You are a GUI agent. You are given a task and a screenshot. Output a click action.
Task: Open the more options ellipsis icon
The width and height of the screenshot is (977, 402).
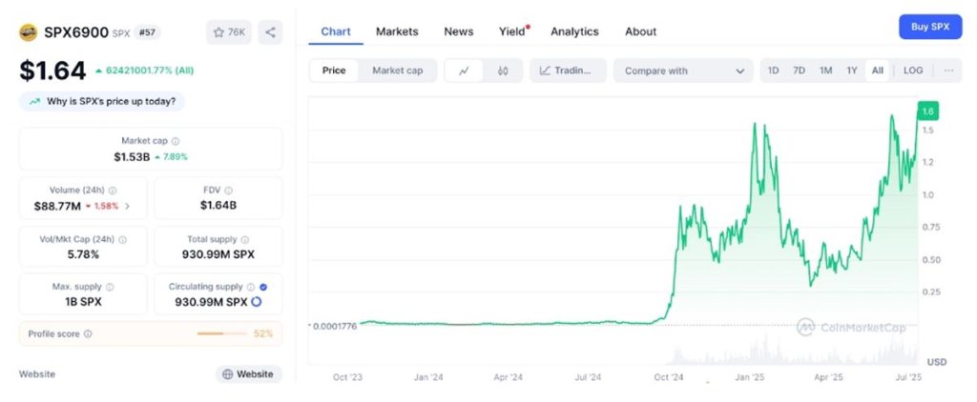949,70
